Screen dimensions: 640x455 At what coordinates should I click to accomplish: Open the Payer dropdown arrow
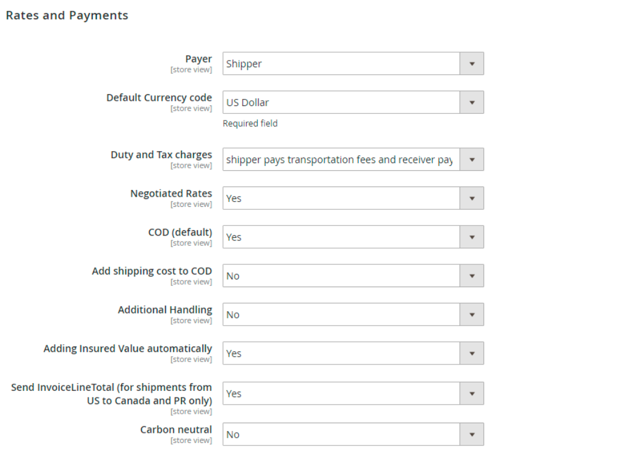[471, 64]
